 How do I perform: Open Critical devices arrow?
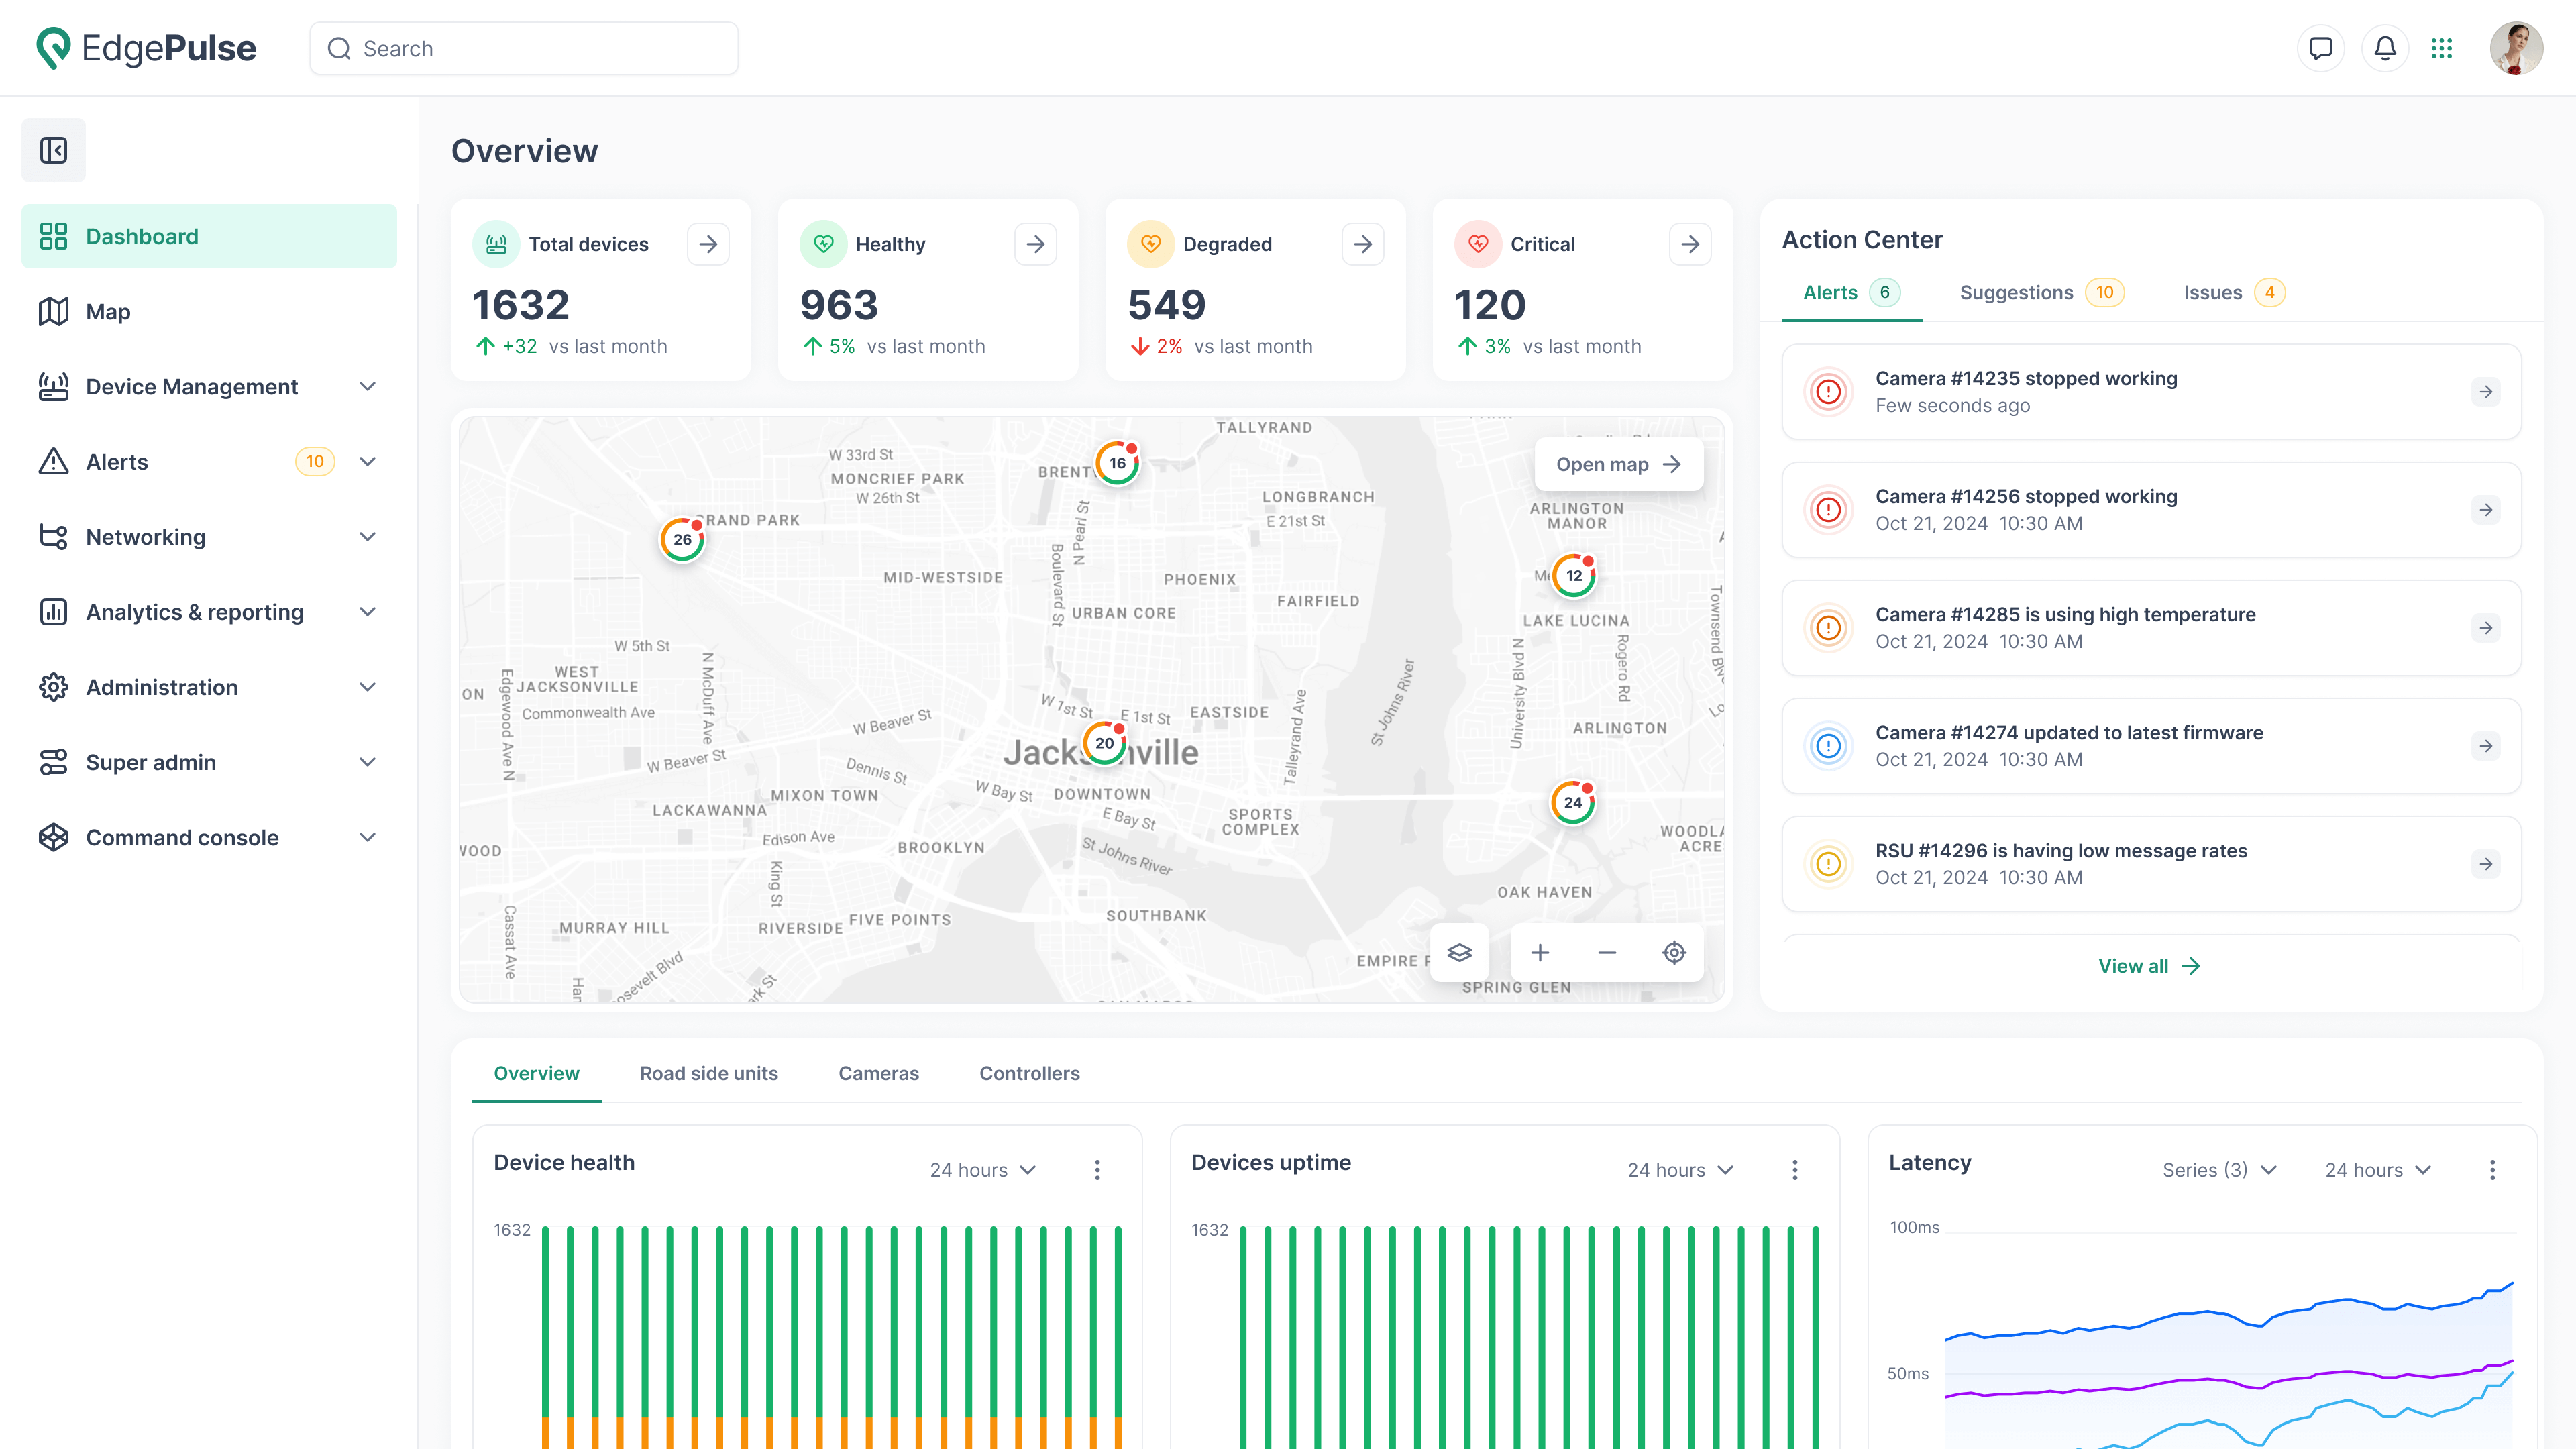click(1690, 244)
